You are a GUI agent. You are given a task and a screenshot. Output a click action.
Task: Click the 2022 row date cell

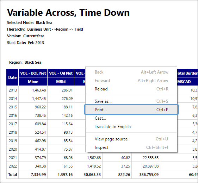12,166
